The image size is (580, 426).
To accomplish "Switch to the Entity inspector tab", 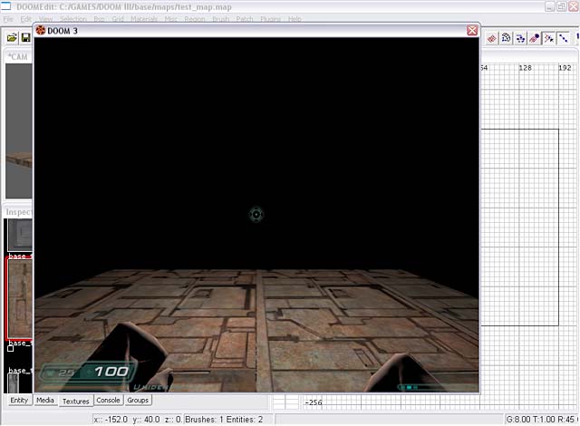I will pyautogui.click(x=19, y=400).
